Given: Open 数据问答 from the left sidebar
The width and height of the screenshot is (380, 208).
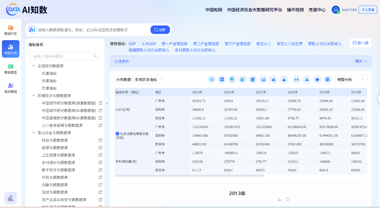Looking at the screenshot, I should click(10, 30).
